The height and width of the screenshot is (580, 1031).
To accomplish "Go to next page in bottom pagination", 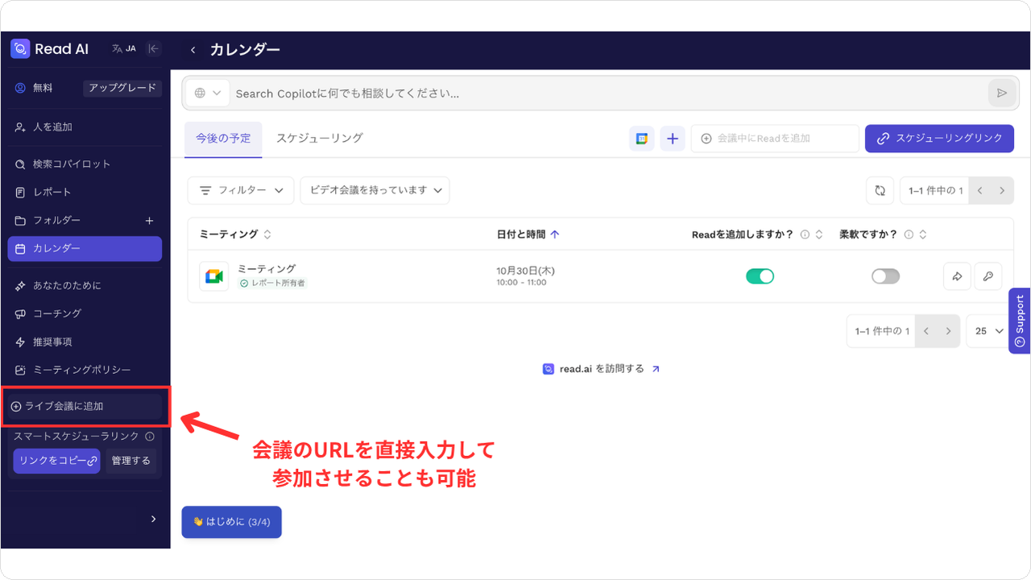I will pyautogui.click(x=949, y=331).
